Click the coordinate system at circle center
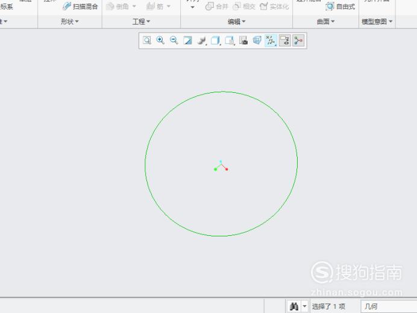 (x=221, y=166)
